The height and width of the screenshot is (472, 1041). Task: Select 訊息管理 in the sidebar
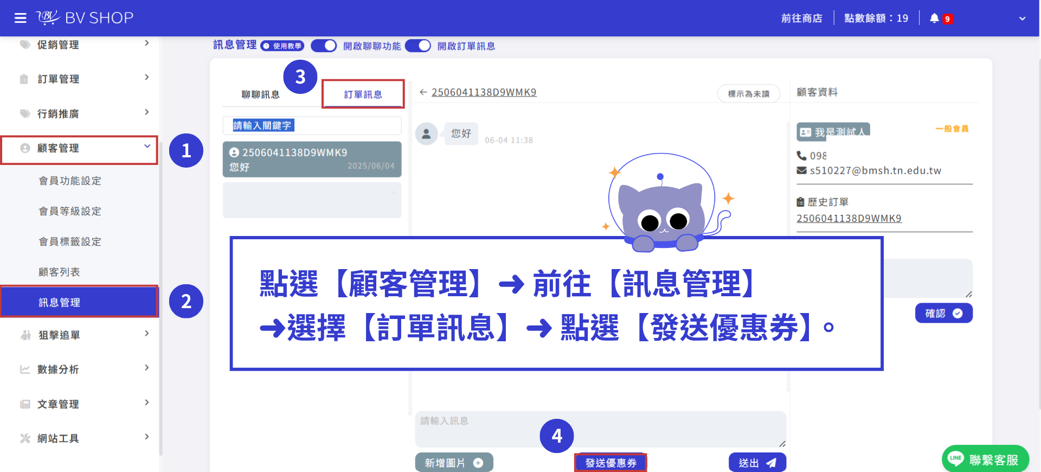point(79,302)
